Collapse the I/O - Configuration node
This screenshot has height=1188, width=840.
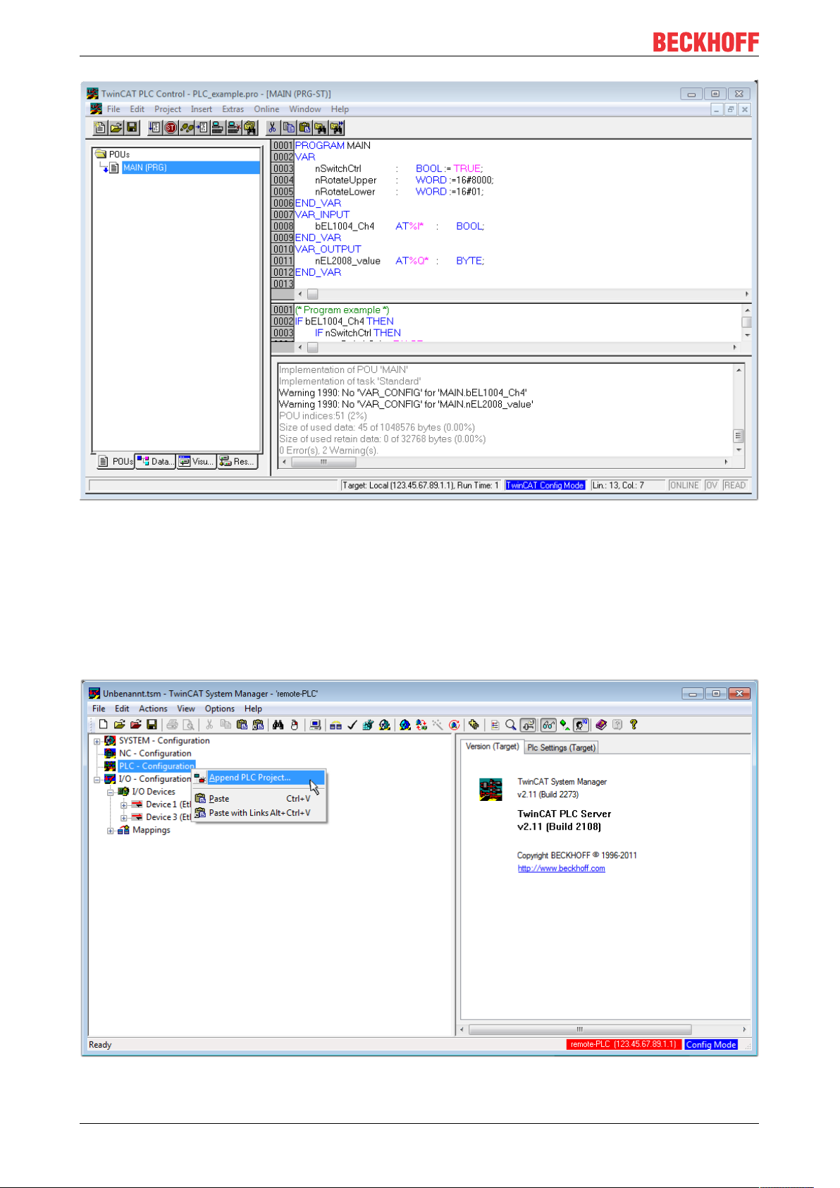[97, 779]
